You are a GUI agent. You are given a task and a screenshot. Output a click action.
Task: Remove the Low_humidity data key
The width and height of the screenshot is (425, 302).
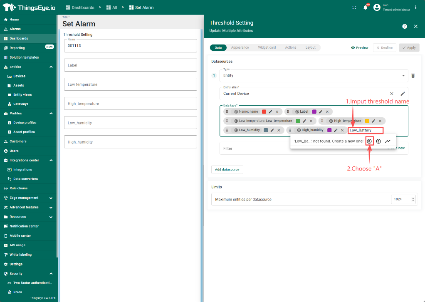coord(279,130)
